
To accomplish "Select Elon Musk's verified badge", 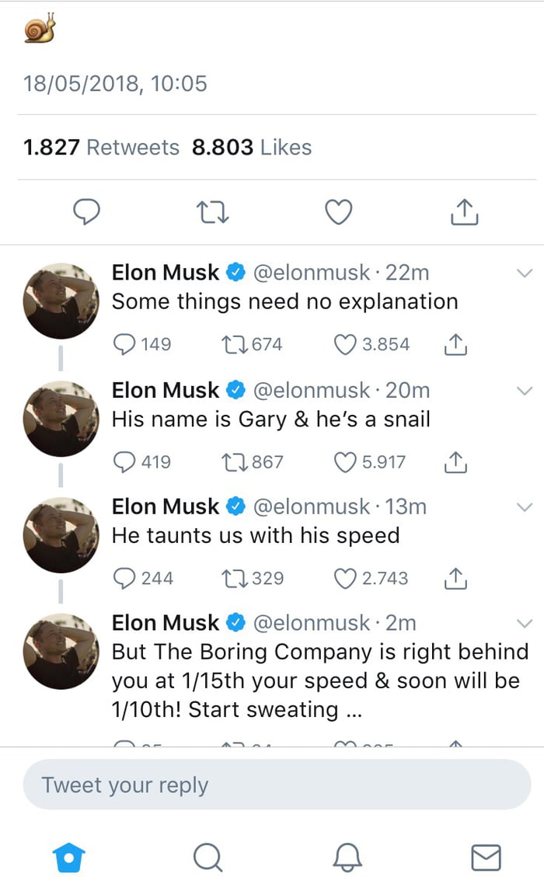I will pos(235,273).
